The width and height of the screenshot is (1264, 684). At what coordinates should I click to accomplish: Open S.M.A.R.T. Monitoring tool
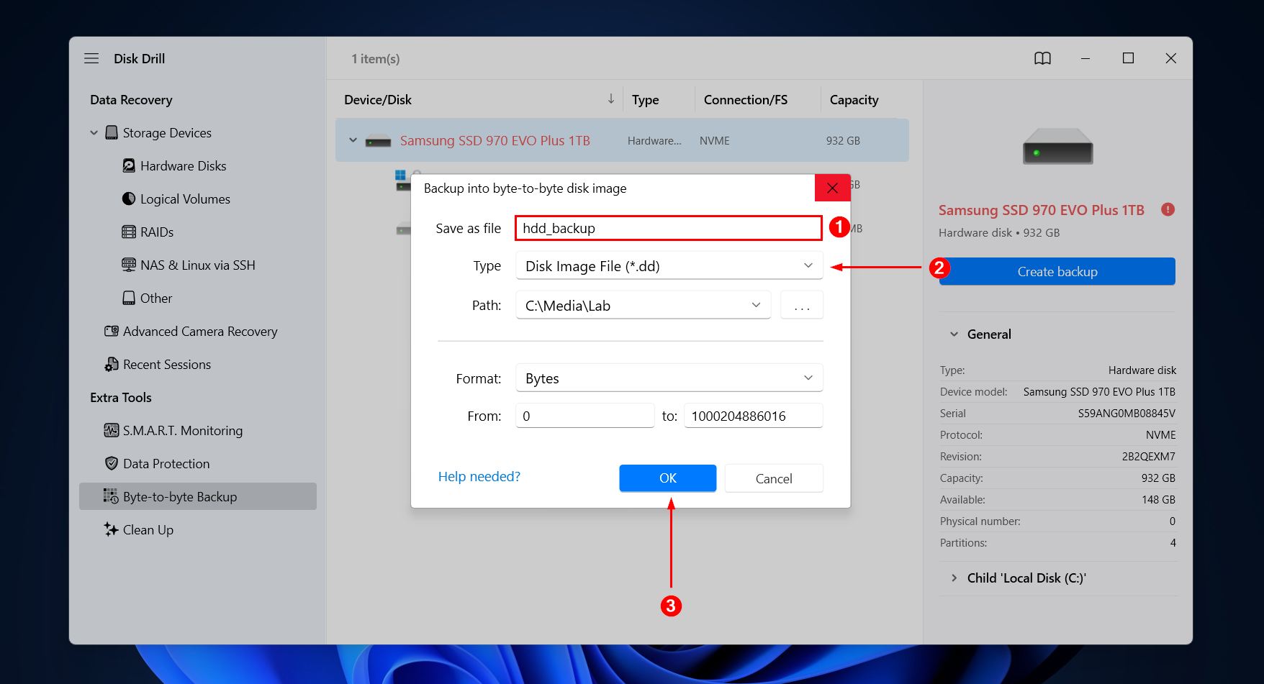(x=182, y=431)
